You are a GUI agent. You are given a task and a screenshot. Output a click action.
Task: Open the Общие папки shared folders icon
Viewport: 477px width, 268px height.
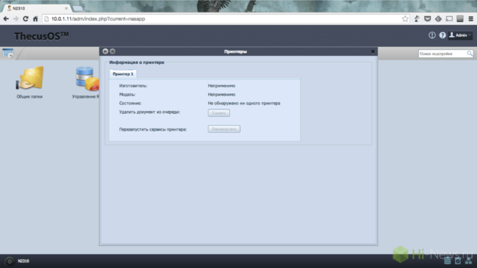29,82
